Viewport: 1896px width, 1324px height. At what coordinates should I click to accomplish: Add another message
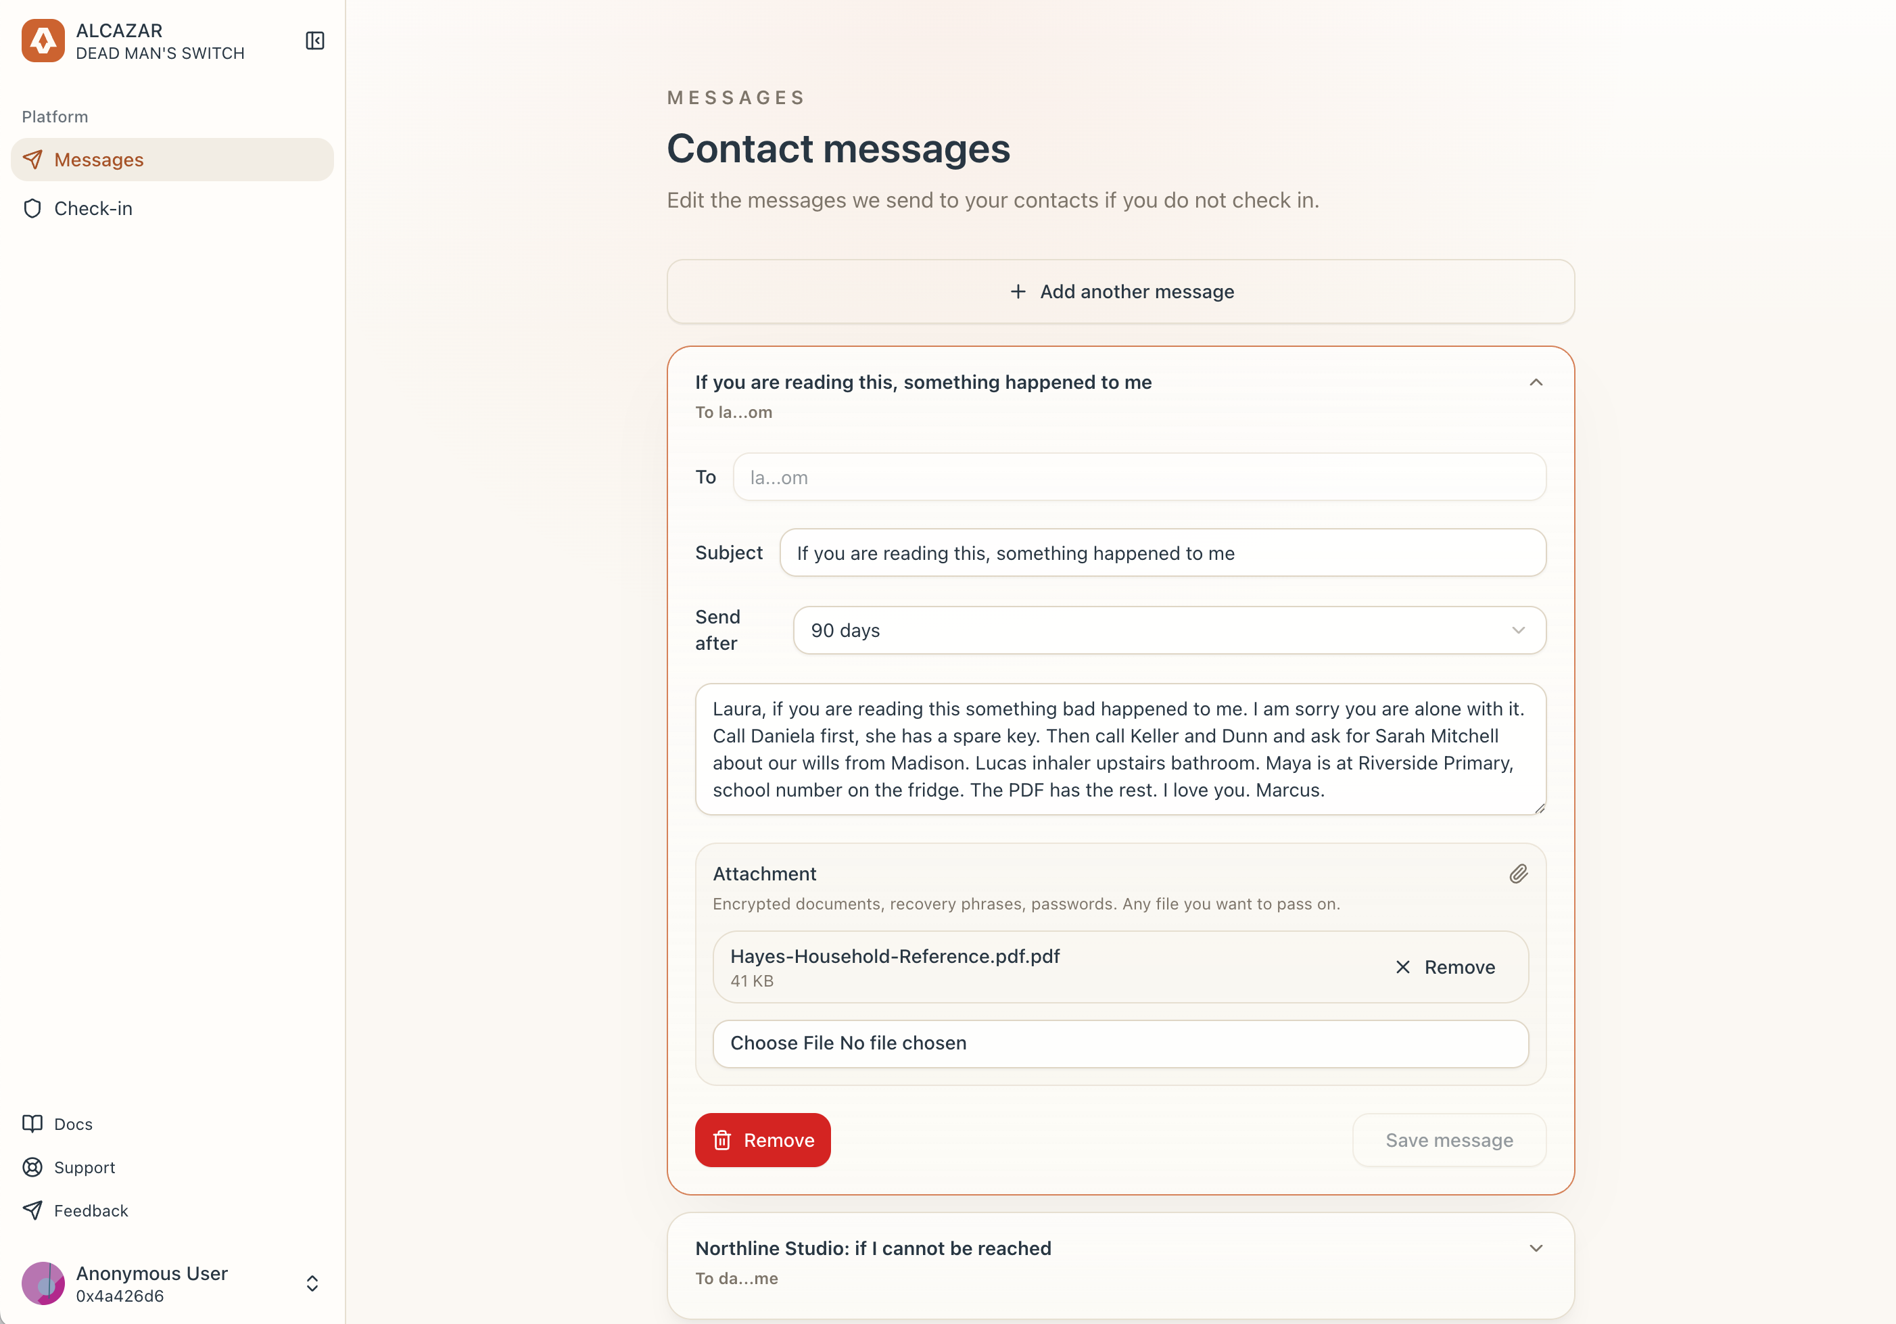point(1120,291)
